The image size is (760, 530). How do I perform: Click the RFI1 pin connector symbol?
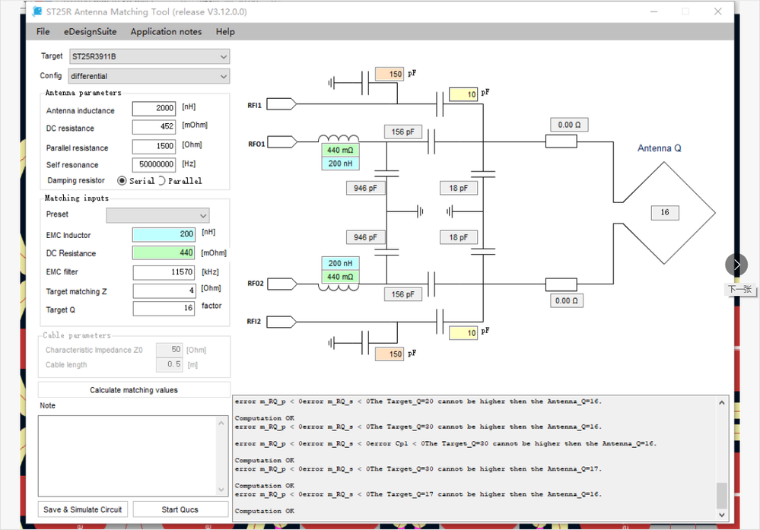281,104
